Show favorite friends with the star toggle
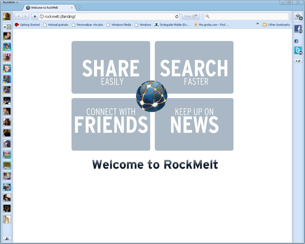The height and width of the screenshot is (244, 305). pos(5,27)
